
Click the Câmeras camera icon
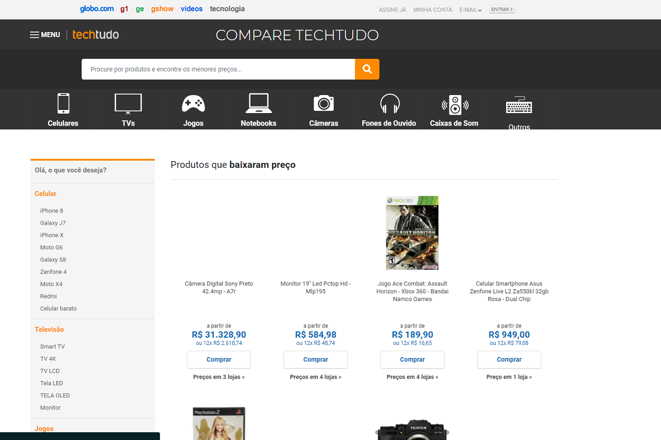(x=324, y=103)
